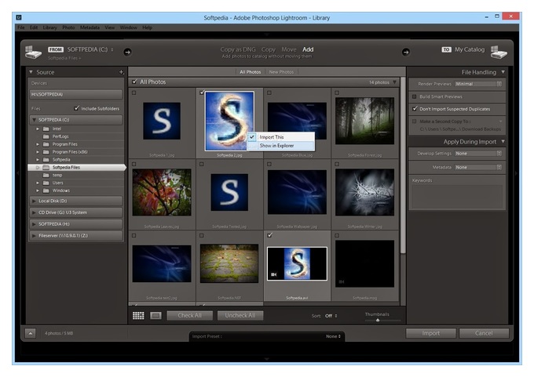The width and height of the screenshot is (534, 377).
Task: Enable Make a Second Copy To
Action: pos(415,121)
